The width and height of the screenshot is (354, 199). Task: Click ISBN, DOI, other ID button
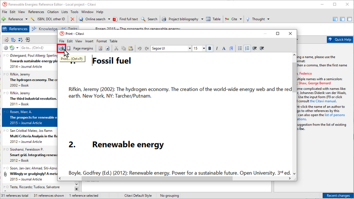(x=48, y=19)
